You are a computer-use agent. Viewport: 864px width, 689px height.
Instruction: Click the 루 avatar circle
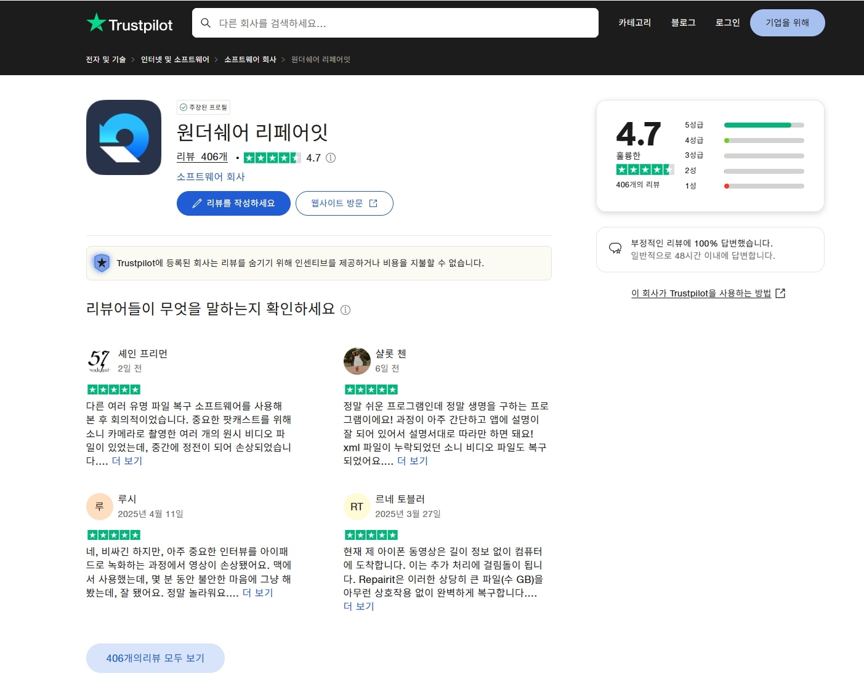pos(99,507)
